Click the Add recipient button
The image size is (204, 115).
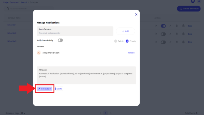126,31
